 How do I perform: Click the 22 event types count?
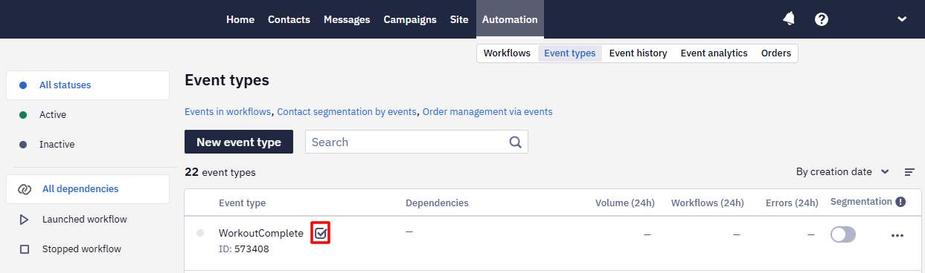pyautogui.click(x=220, y=172)
